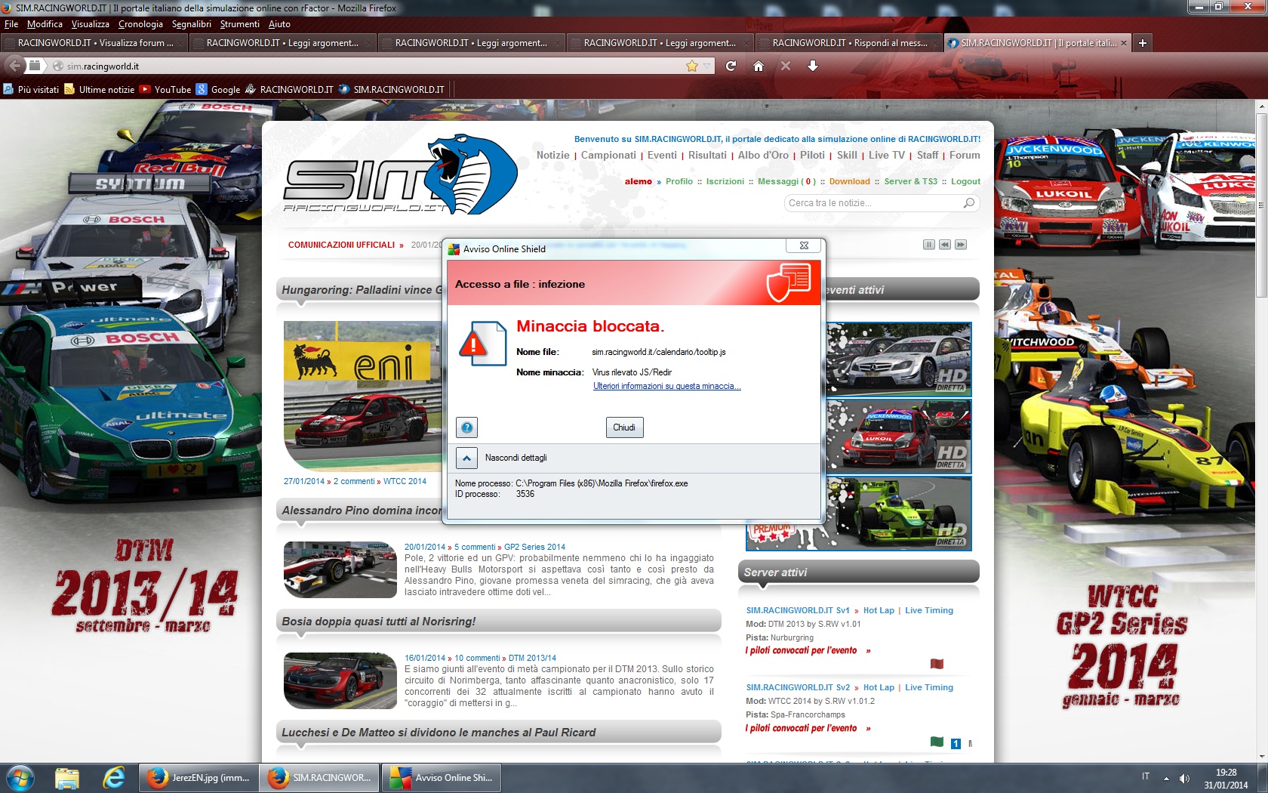The height and width of the screenshot is (793, 1268).
Task: Open address bar history dropdown arrow
Action: (x=706, y=66)
